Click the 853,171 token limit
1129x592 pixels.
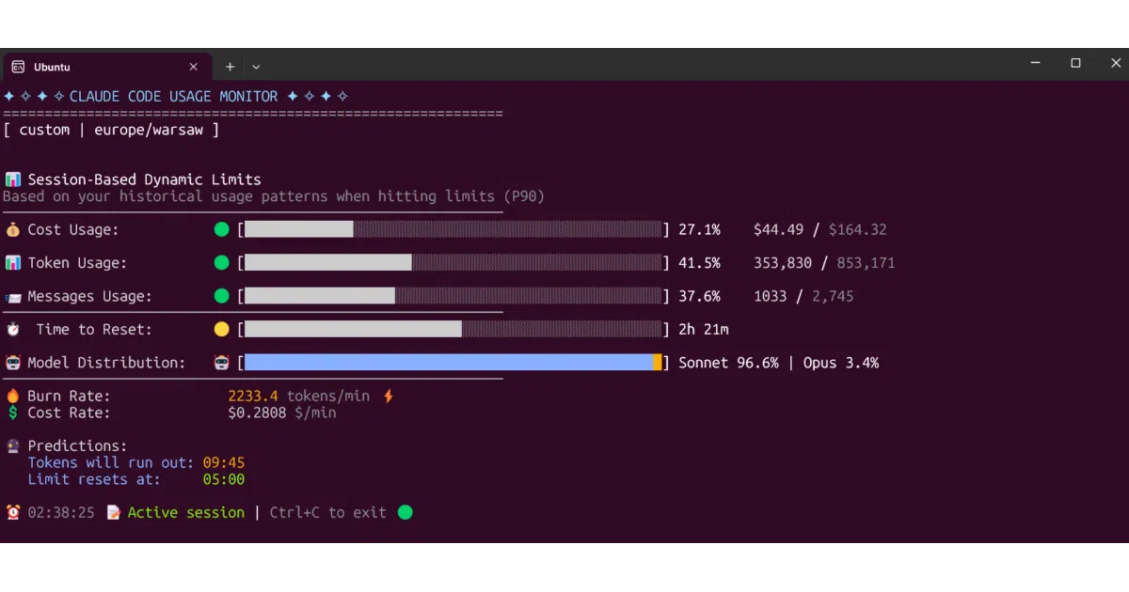tap(866, 263)
